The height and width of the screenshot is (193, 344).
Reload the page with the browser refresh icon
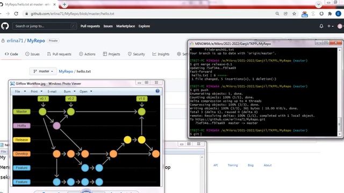[16, 13]
